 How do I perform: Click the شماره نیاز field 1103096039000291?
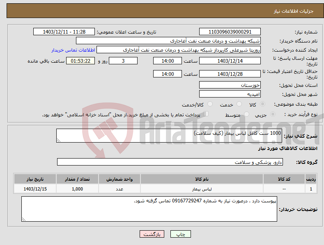tap(230, 32)
